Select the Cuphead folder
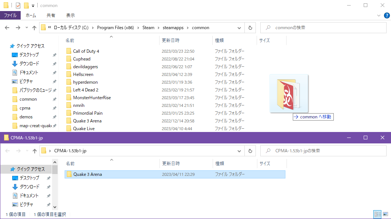Viewport: 391px width, 219px height. pos(82,59)
